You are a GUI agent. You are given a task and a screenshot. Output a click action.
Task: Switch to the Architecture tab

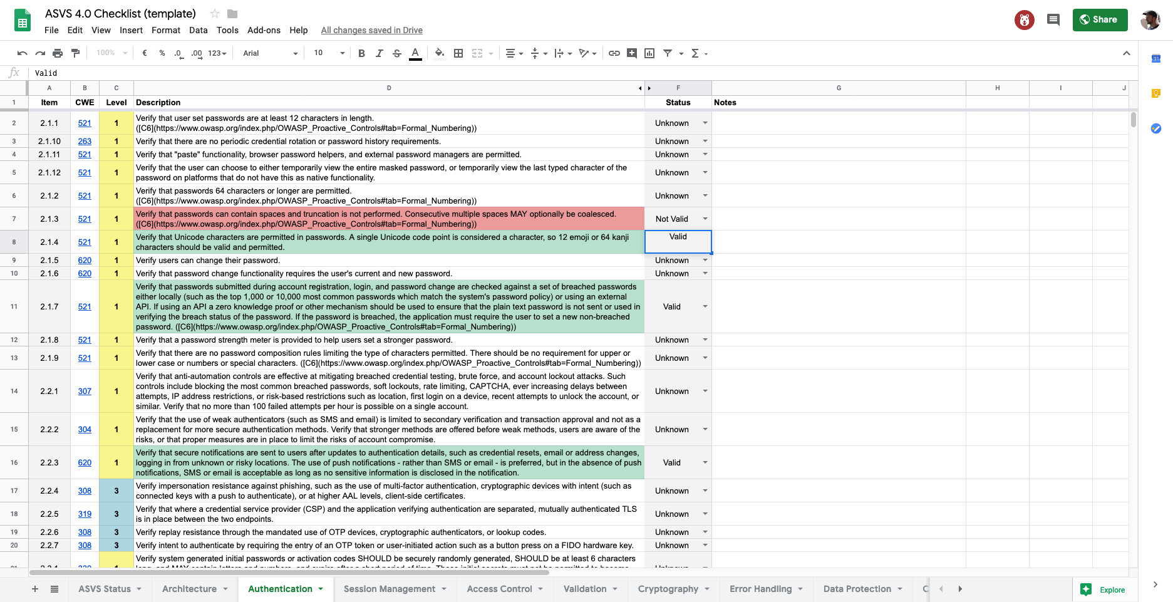tap(189, 589)
